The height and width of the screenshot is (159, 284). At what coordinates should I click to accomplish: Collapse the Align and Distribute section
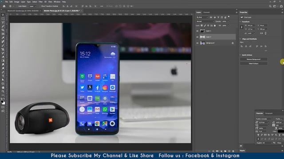241,39
